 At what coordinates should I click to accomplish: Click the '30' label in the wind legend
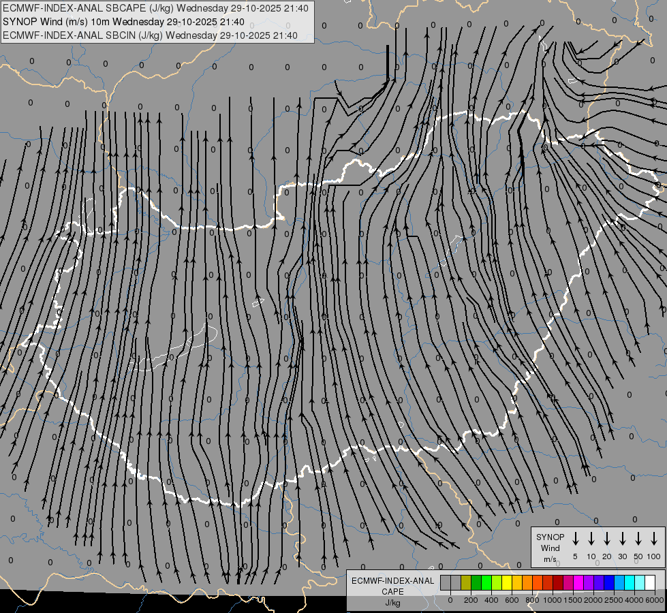622,556
